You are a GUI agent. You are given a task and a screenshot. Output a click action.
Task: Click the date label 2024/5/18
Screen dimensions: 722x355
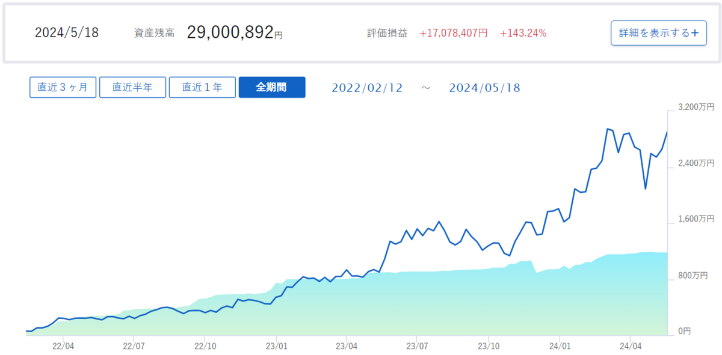click(x=67, y=33)
